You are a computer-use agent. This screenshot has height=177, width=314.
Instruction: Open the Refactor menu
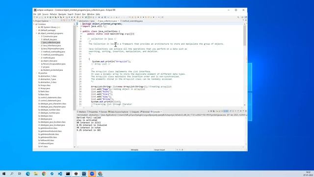click(53, 14)
